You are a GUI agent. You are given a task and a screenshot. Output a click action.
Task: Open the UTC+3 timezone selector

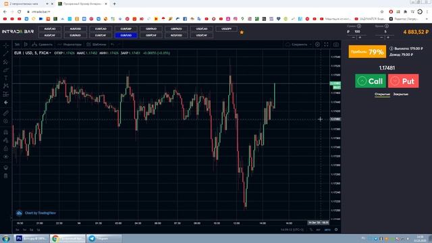[292, 230]
